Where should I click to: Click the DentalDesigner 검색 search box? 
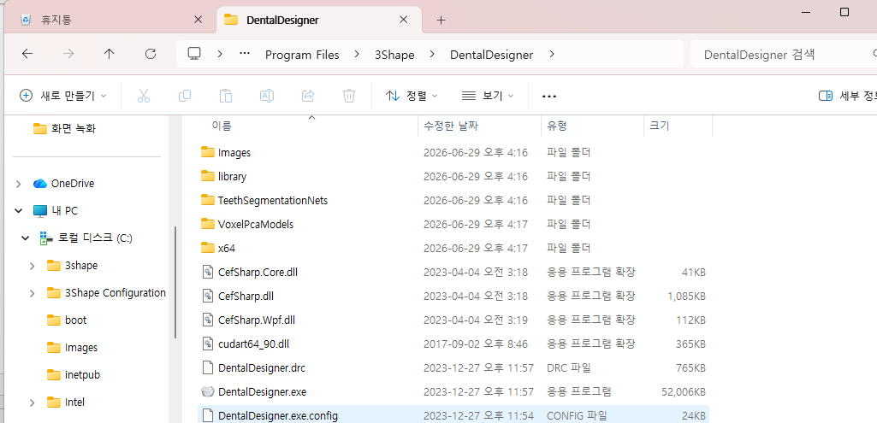tap(783, 54)
